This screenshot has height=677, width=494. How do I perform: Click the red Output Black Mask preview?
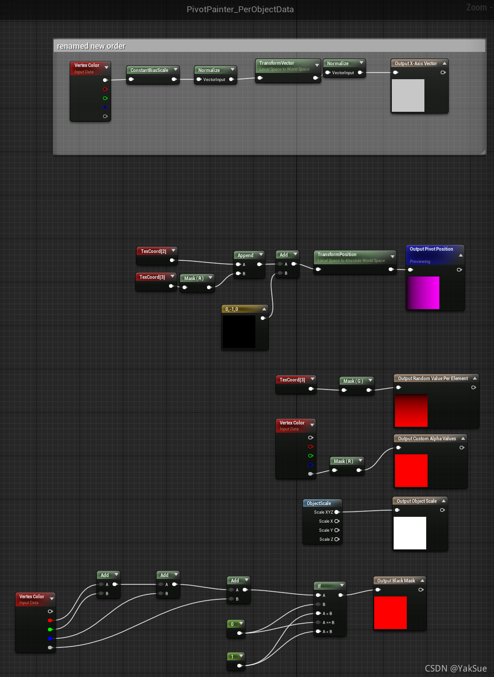click(x=390, y=613)
